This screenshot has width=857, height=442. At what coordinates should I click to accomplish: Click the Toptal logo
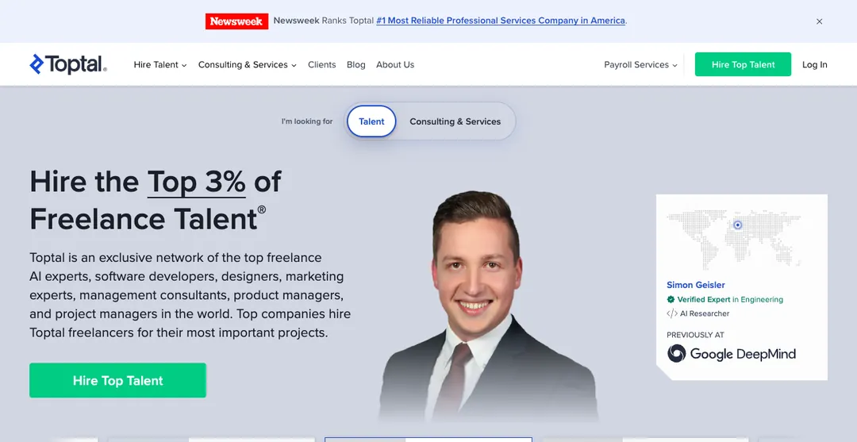click(x=68, y=64)
